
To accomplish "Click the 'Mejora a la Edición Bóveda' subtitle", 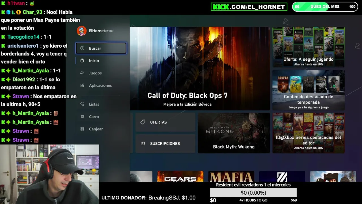I will click(x=188, y=104).
